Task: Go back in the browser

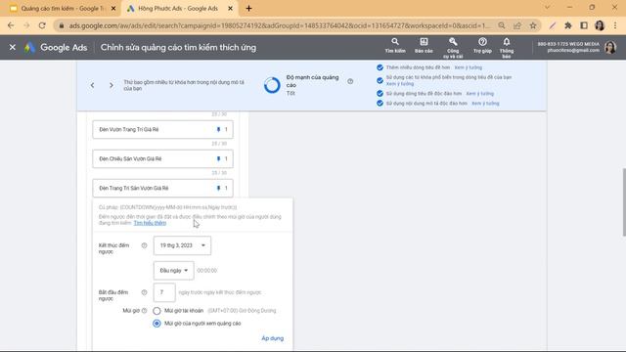Action: (11, 25)
